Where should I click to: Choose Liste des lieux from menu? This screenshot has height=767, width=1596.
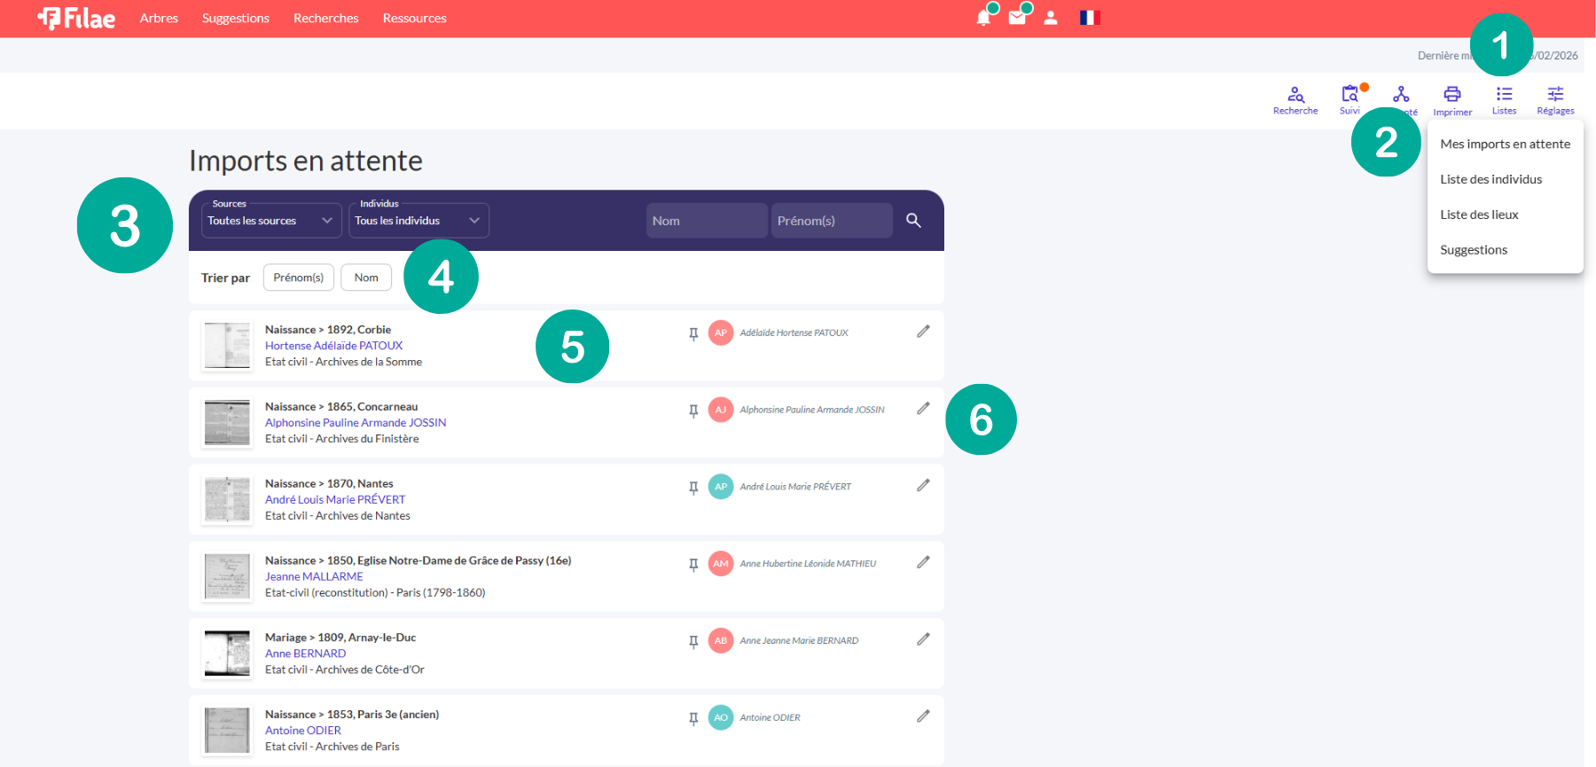click(x=1479, y=215)
